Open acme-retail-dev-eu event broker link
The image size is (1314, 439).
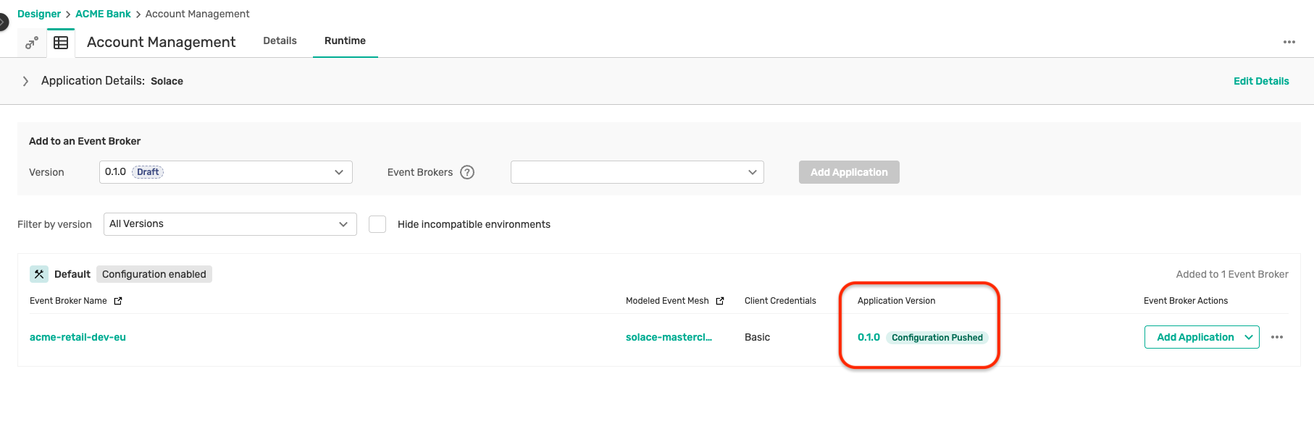point(78,337)
